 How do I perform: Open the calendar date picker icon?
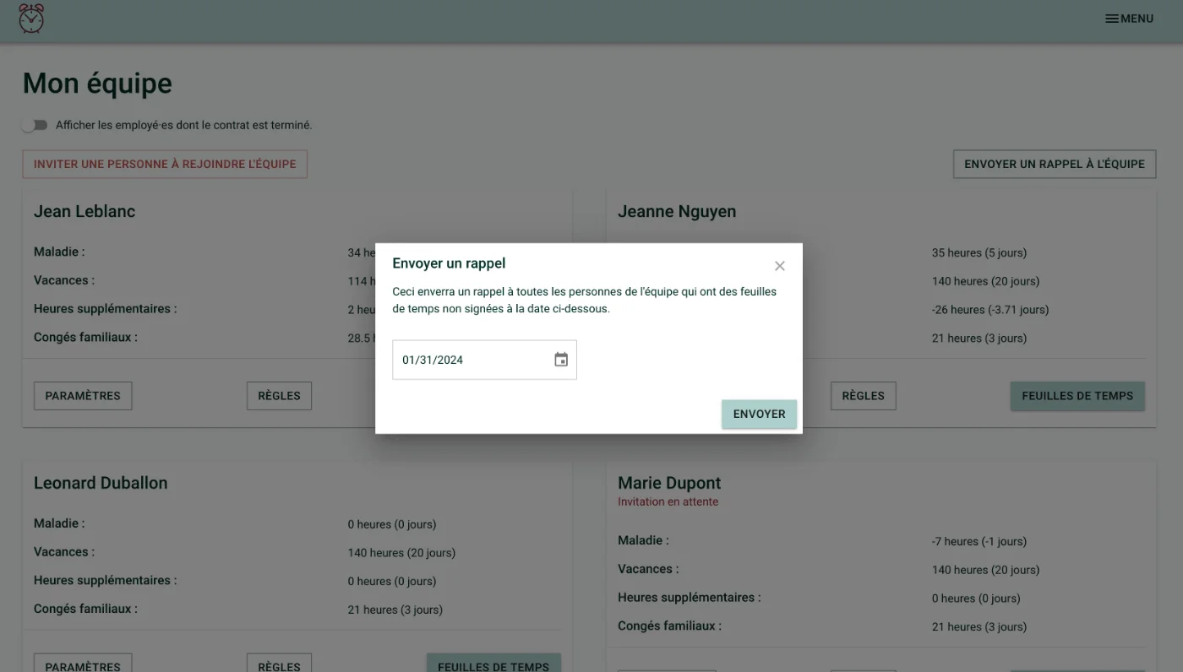(x=561, y=360)
